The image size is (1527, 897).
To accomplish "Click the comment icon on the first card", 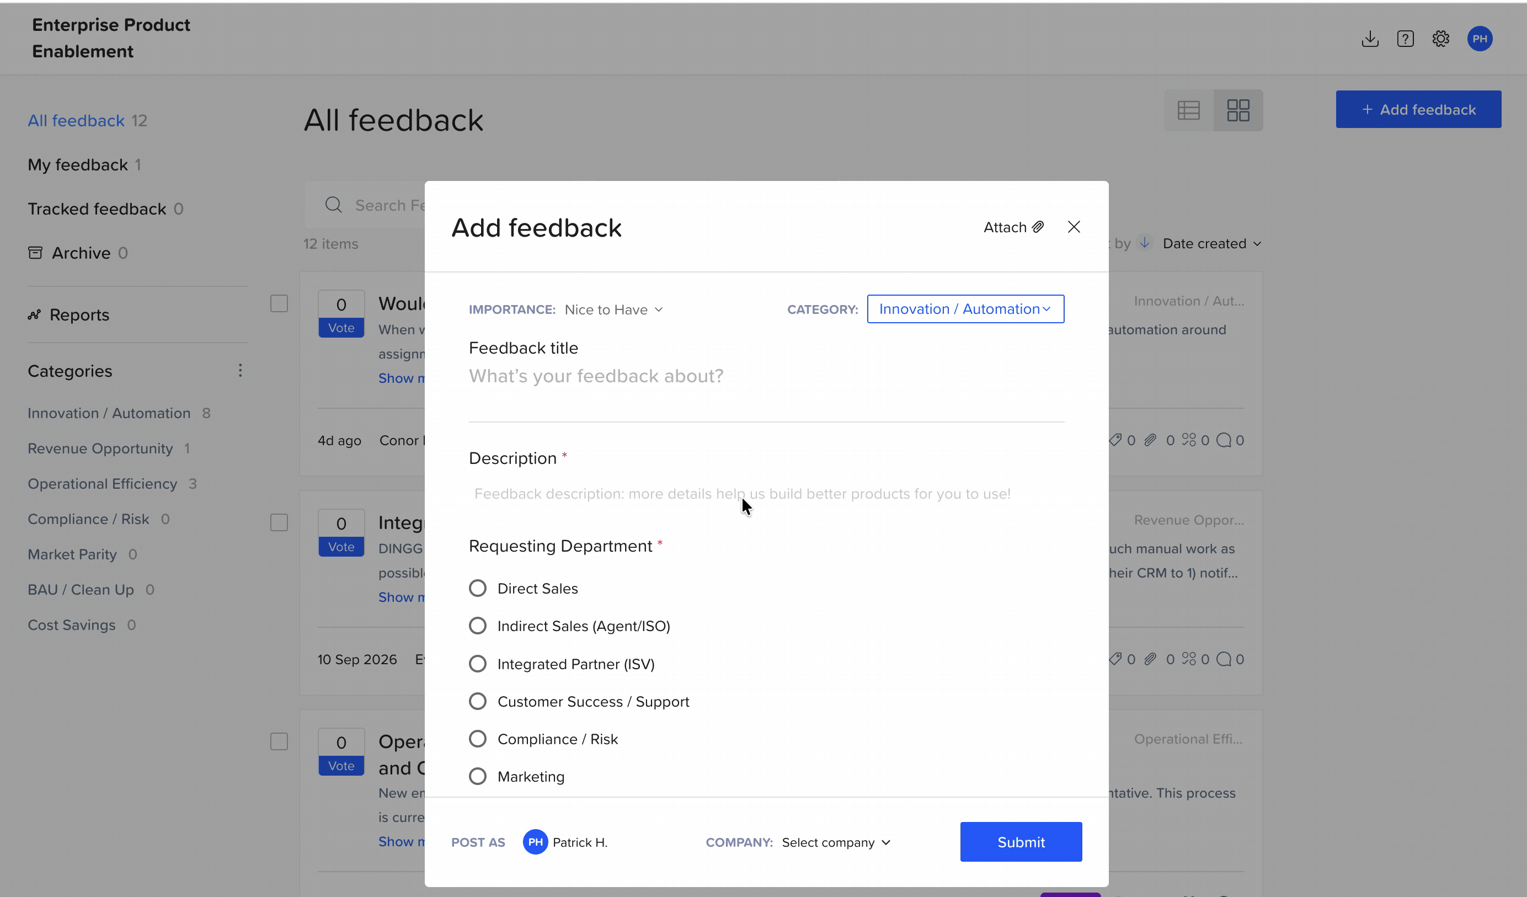I will (1224, 440).
